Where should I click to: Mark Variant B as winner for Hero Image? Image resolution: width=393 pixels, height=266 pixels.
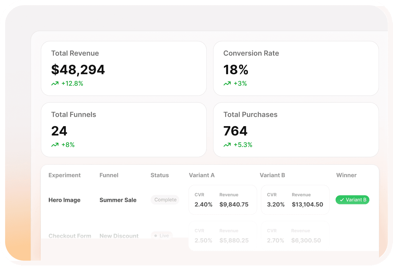point(352,200)
